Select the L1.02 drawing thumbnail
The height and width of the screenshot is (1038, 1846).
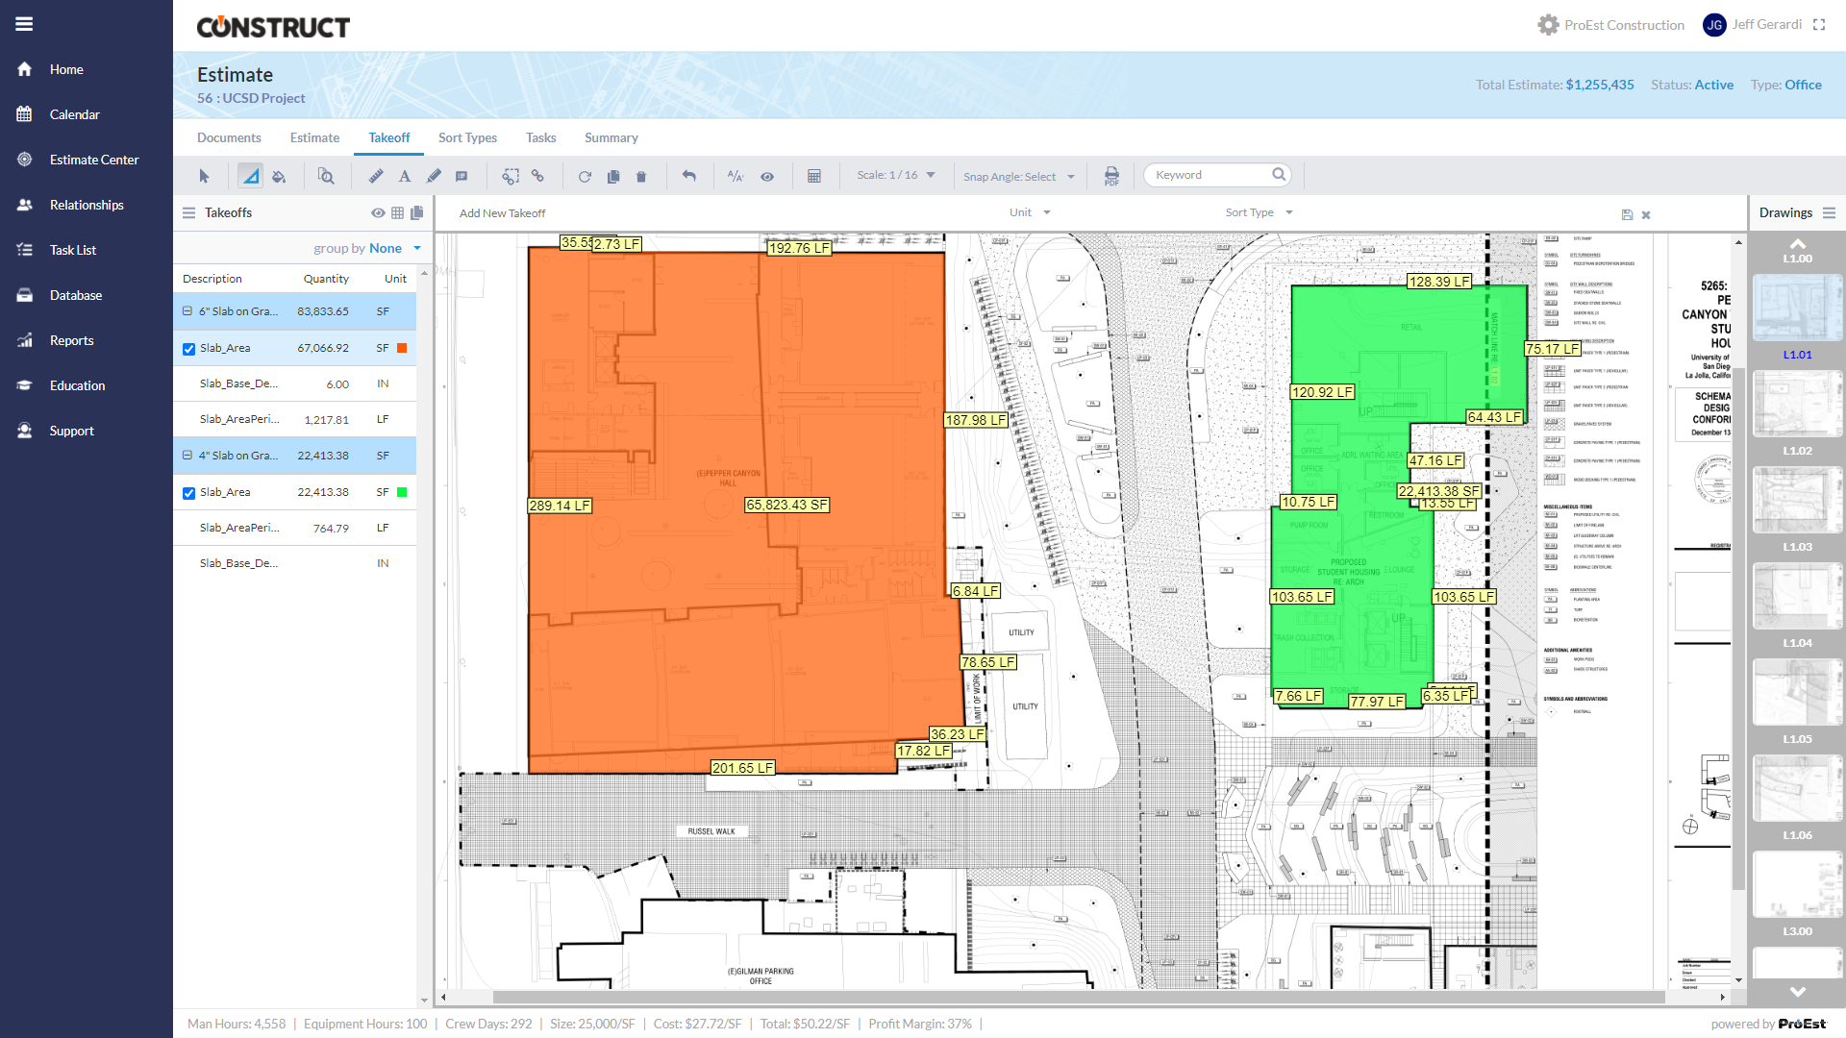point(1797,405)
